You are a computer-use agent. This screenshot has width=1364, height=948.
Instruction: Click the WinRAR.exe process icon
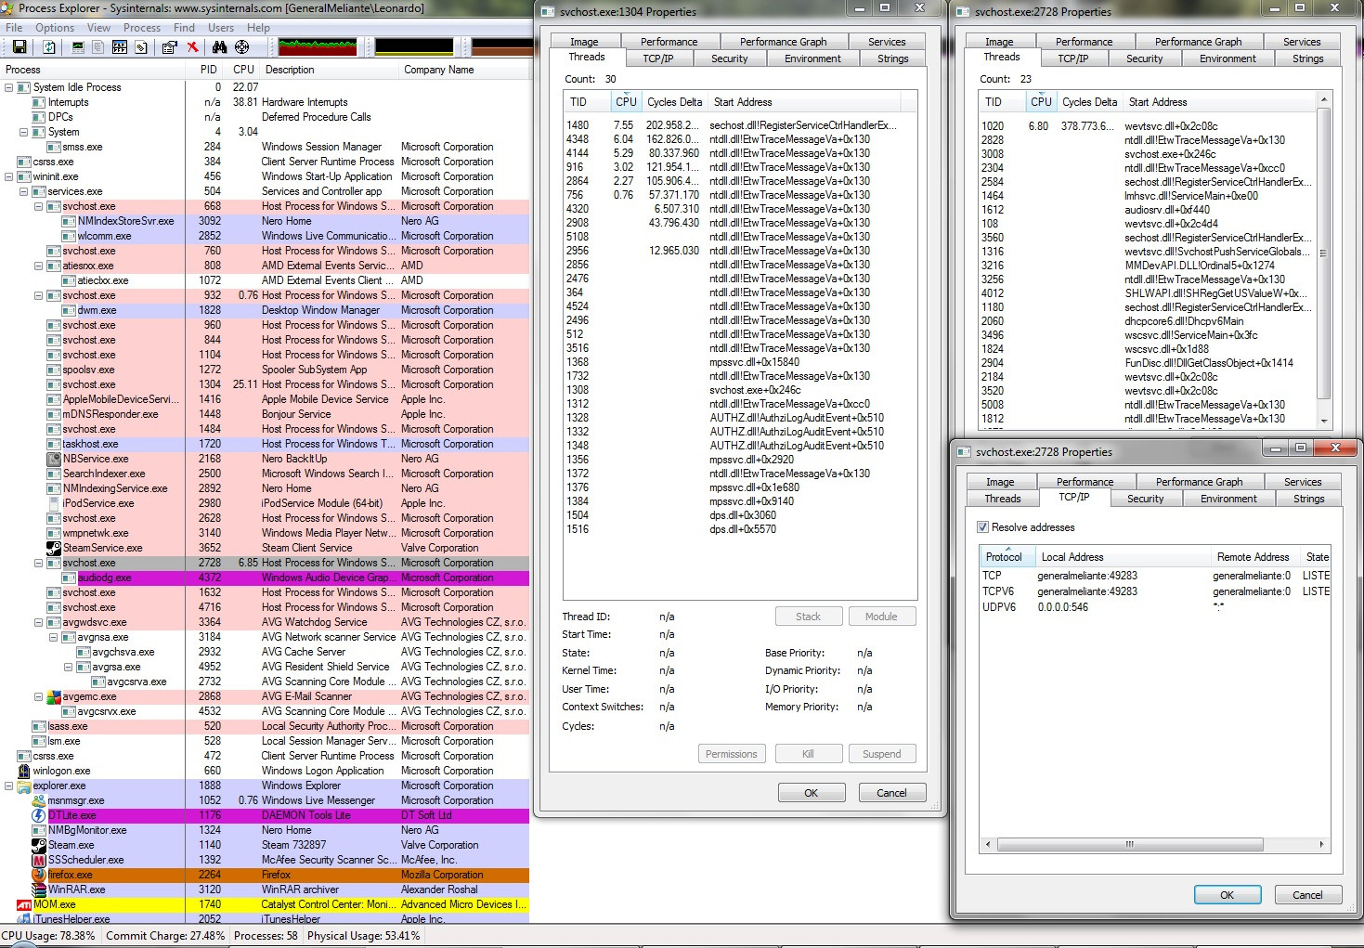(39, 890)
